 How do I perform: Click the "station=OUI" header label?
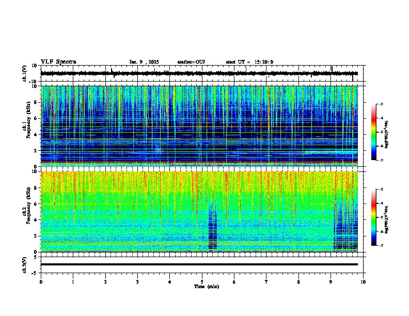(x=191, y=62)
